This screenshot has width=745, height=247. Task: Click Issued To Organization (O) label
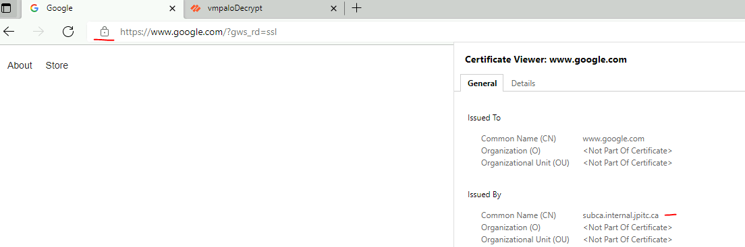[511, 151]
